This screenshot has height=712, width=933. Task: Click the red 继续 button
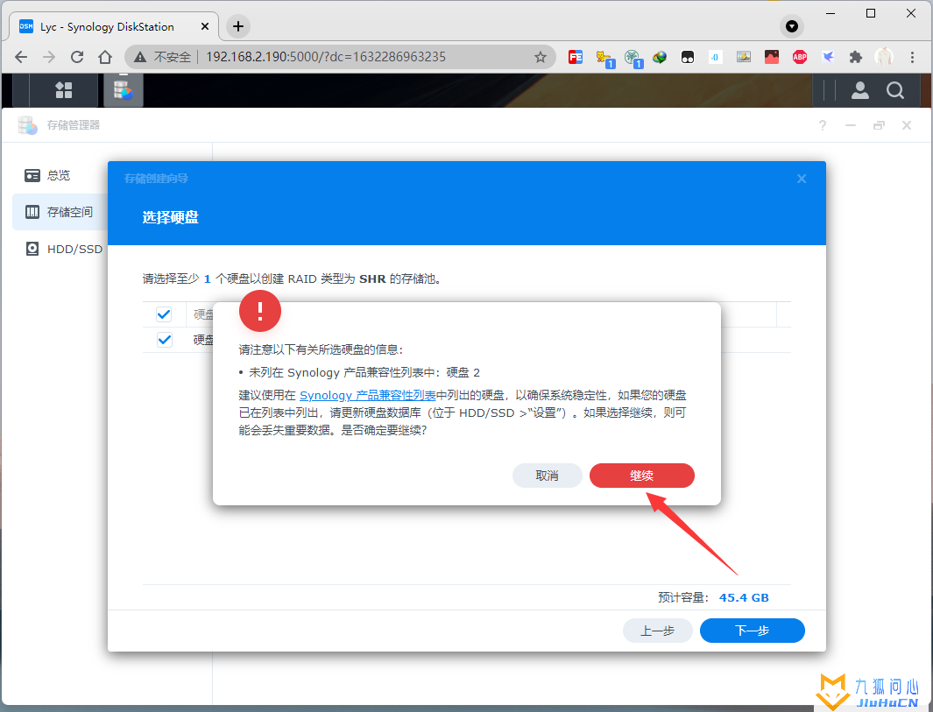pyautogui.click(x=641, y=476)
